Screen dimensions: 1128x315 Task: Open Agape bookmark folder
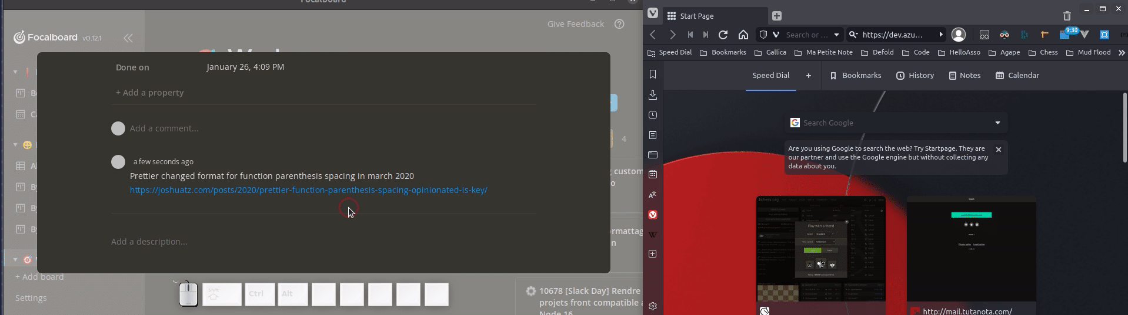click(x=1004, y=52)
